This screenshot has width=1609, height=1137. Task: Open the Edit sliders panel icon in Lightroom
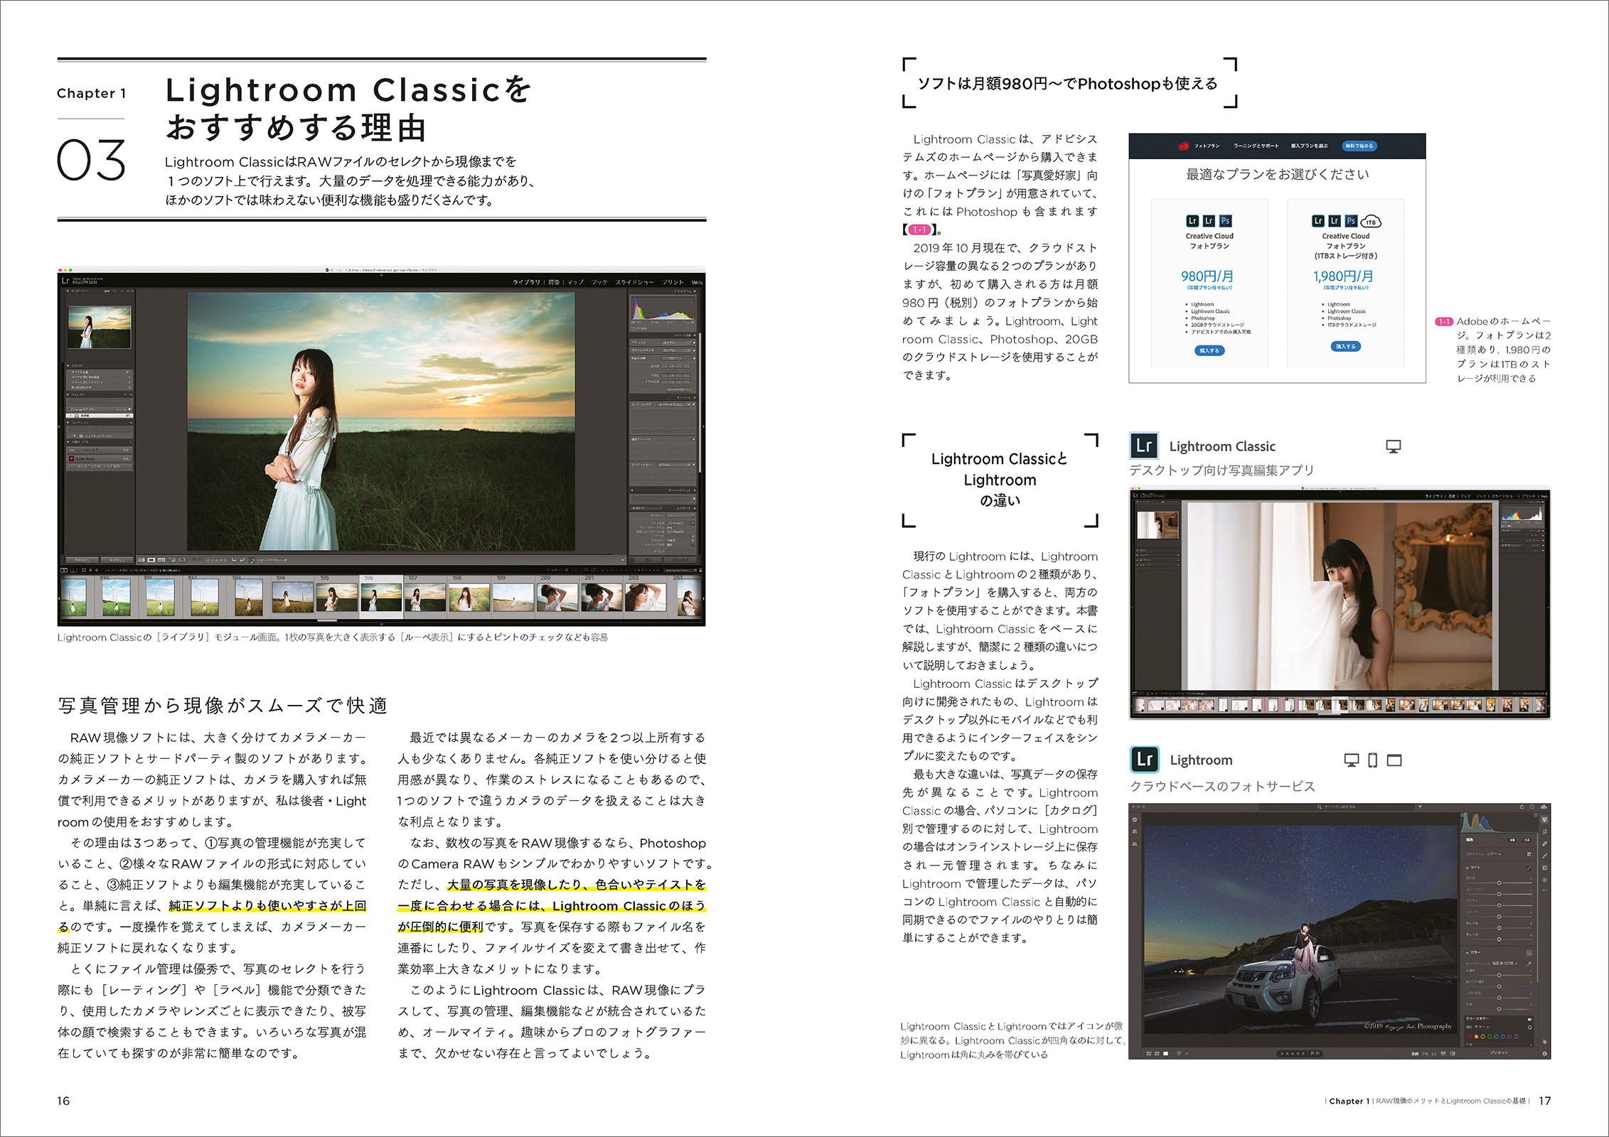[1544, 819]
